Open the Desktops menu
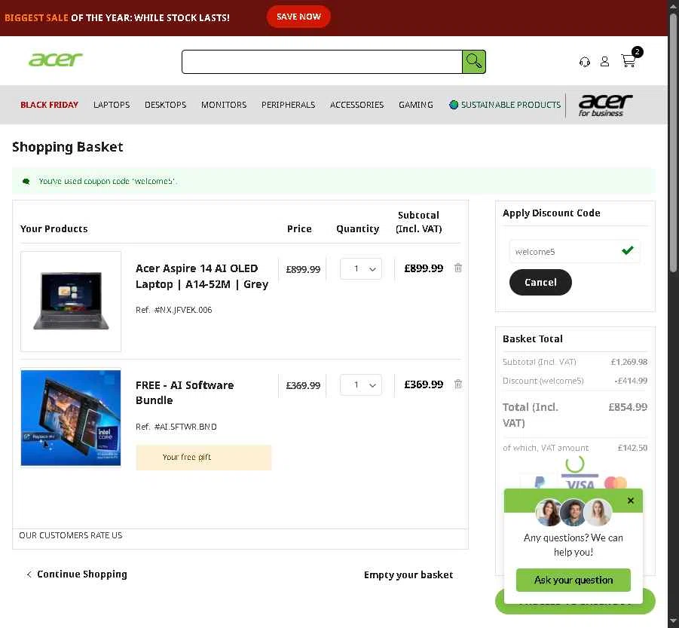Viewport: 679px width, 628px height. (166, 105)
